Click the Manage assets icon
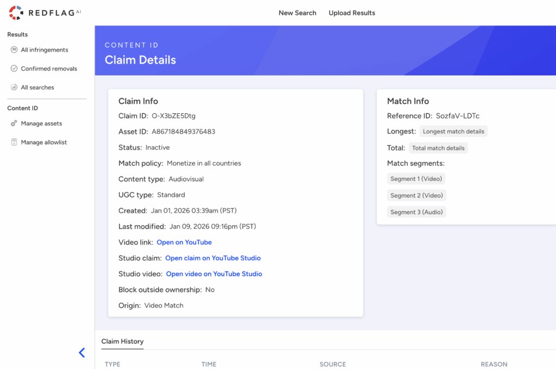This screenshot has width=556, height=369. point(14,124)
